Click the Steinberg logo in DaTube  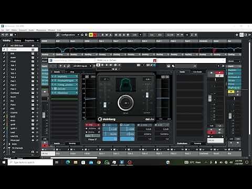click(107, 119)
